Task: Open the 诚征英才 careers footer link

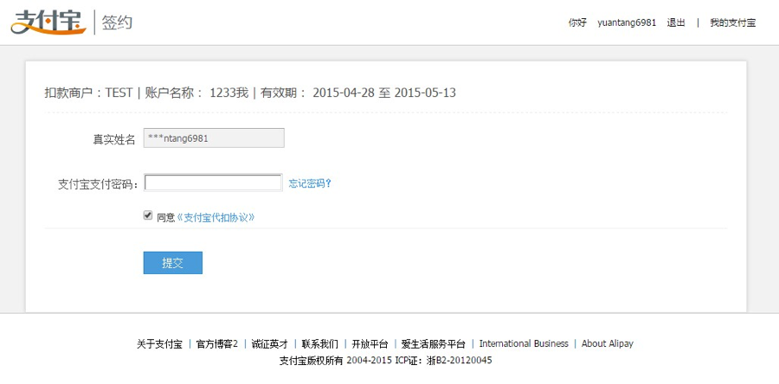Action: pos(268,343)
